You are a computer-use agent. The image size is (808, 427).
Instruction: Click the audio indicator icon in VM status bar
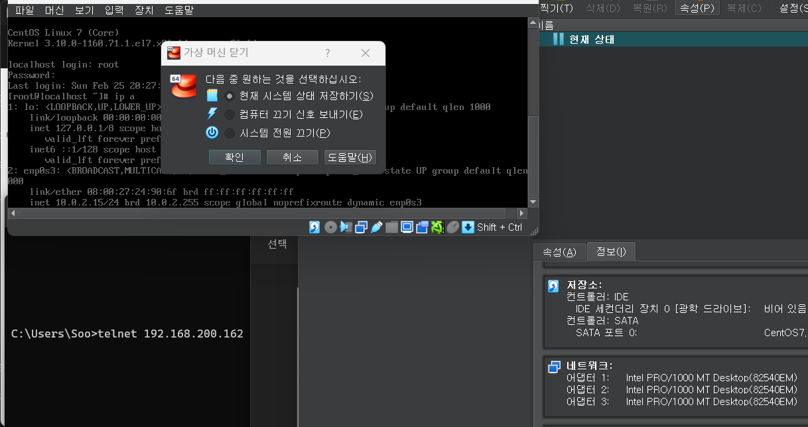[346, 227]
